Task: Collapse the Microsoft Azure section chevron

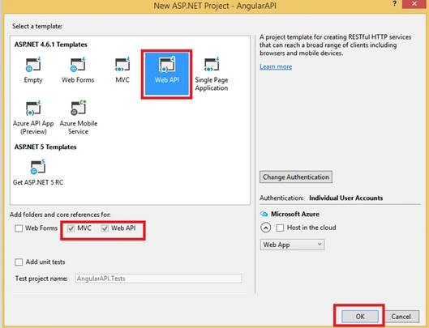Action: [266, 228]
